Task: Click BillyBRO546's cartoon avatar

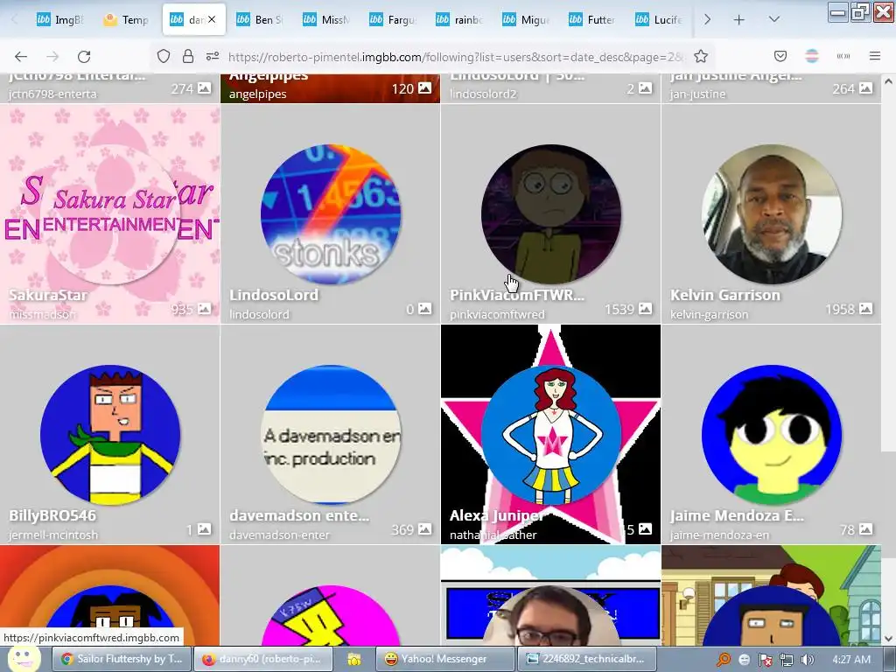Action: [110, 435]
